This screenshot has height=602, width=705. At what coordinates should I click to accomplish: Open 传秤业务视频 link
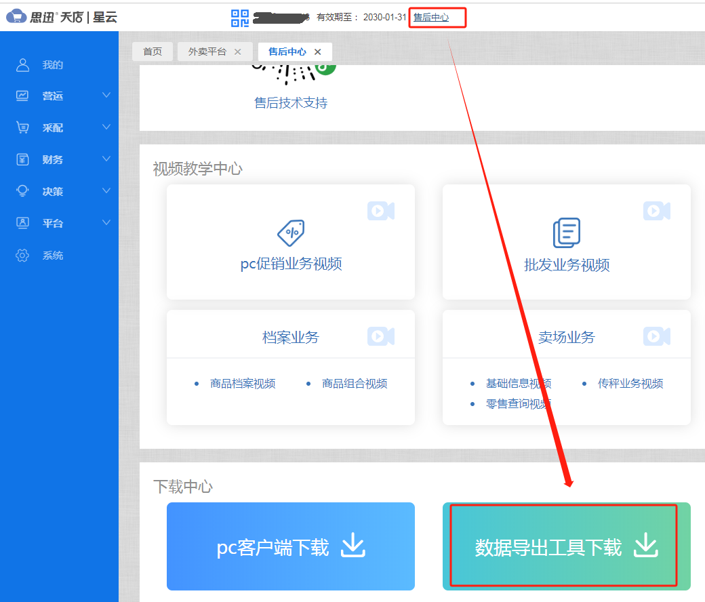[x=630, y=384]
